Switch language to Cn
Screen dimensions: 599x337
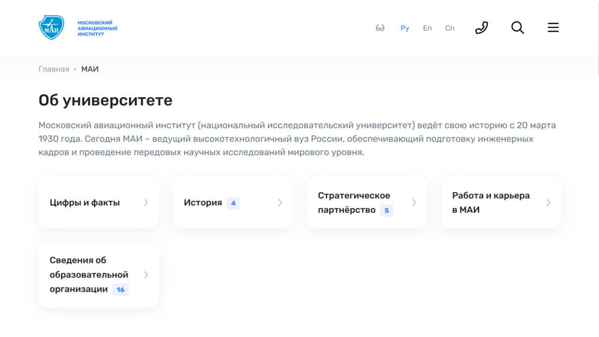click(x=450, y=28)
